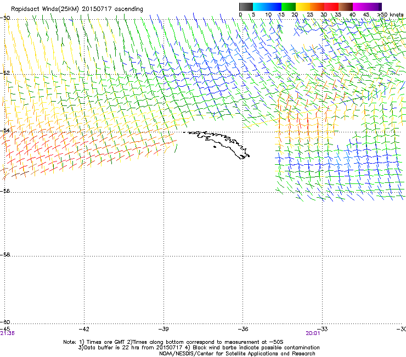The image size is (406, 357).
Task: Click the '-39' longitude axis label
Action: 163,329
